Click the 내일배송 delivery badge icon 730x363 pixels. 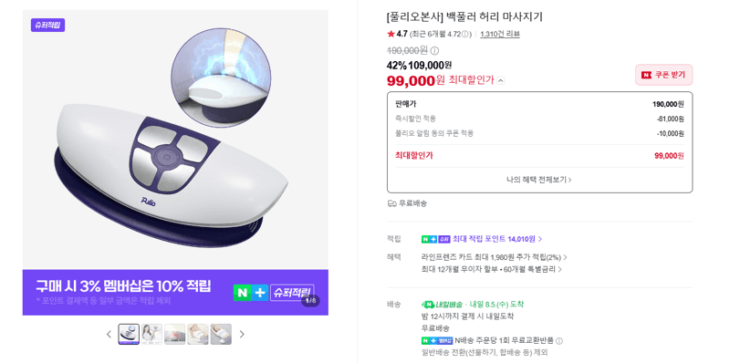pos(443,305)
